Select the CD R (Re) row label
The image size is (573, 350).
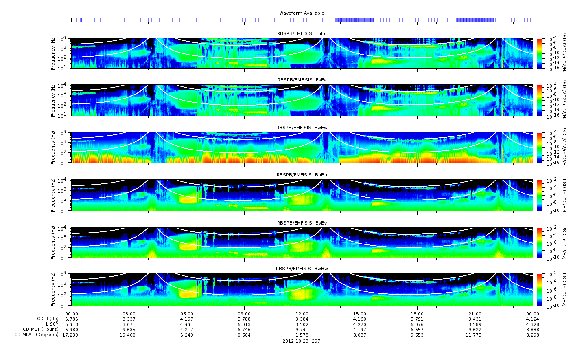tap(48, 319)
